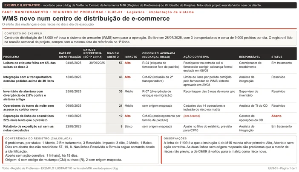Click origin "CM-03 (endereçamento por família de produto)"
This screenshot has height=172, width=299.
point(161,118)
